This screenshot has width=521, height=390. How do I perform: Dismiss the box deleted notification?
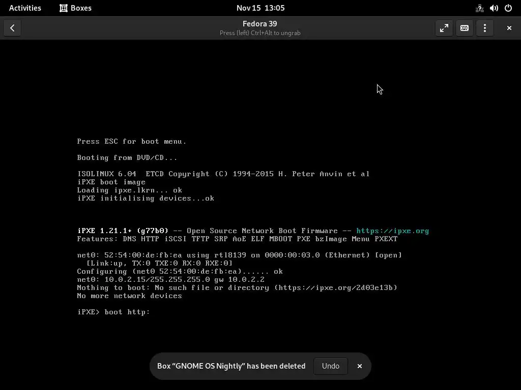point(360,366)
